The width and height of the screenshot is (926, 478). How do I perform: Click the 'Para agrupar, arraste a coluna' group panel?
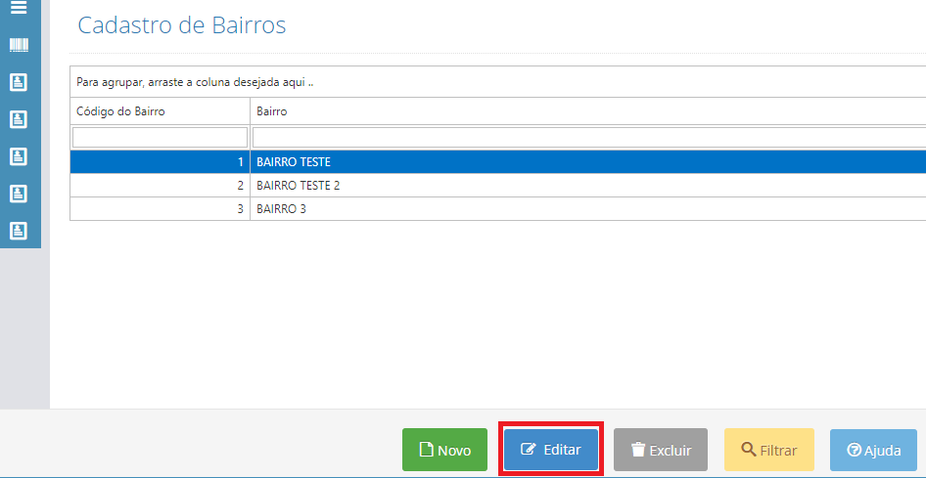click(498, 82)
